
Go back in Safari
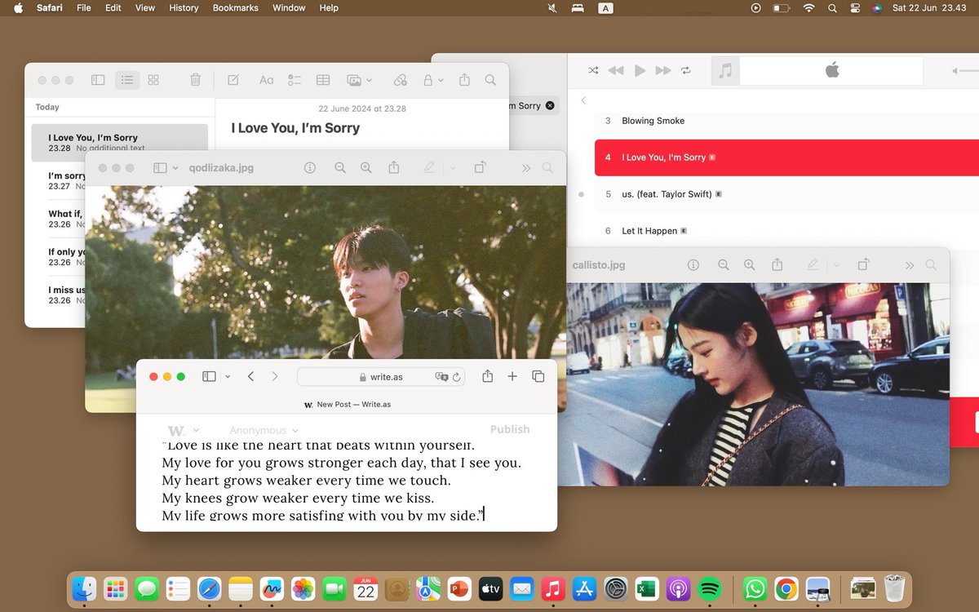tap(250, 376)
